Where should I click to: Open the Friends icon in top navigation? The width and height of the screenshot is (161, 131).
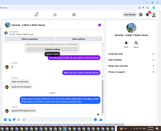pos(55,14)
